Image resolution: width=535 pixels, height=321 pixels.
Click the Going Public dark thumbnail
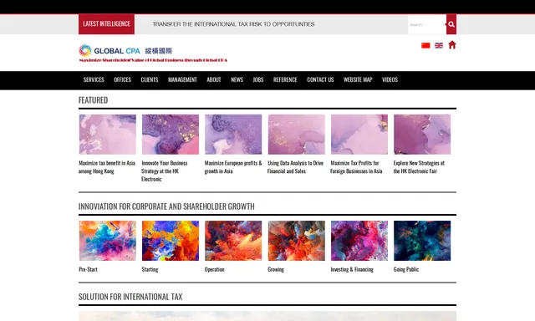point(422,241)
